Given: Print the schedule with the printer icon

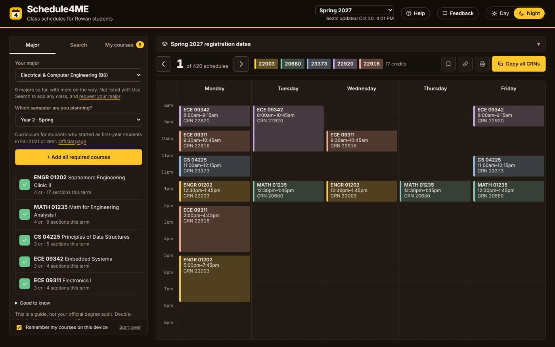Looking at the screenshot, I should coord(482,64).
